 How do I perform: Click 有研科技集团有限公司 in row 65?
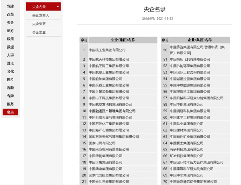(x=187, y=150)
